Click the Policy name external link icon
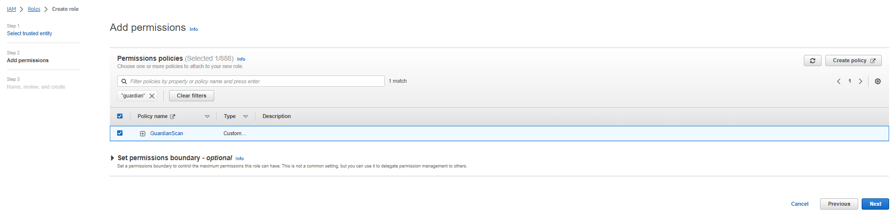The image size is (895, 216). 173,117
